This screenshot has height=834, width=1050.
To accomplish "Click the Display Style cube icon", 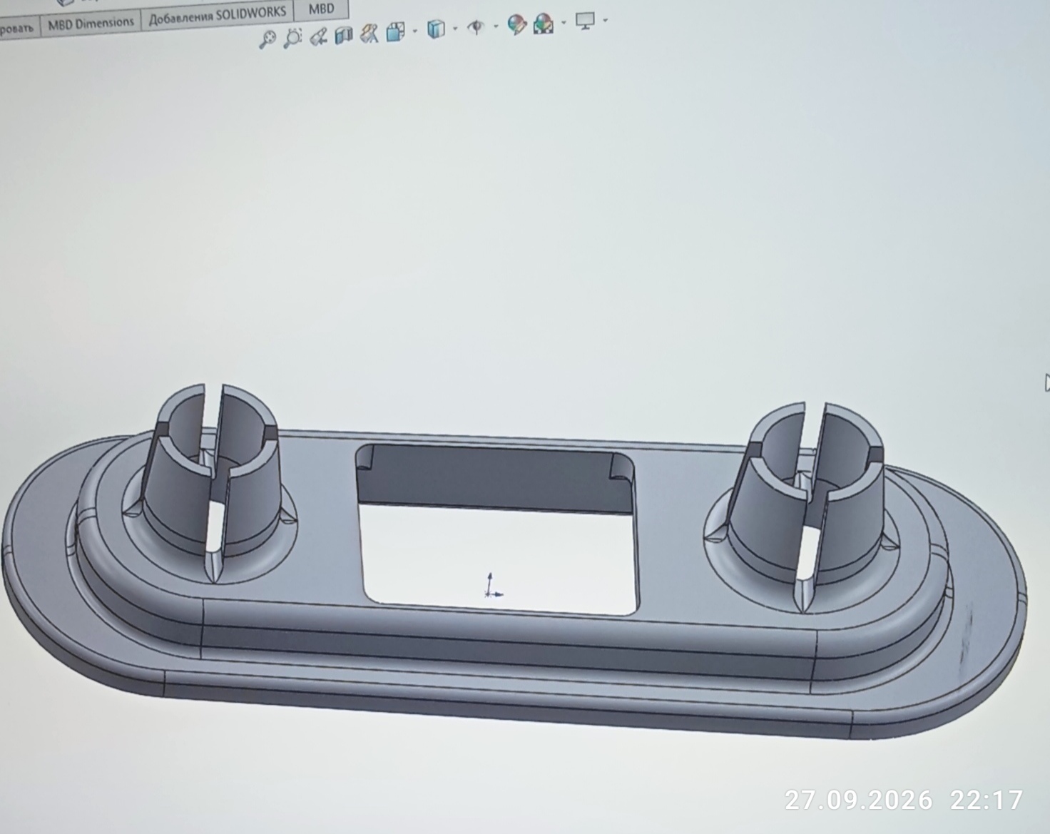I will coord(436,29).
